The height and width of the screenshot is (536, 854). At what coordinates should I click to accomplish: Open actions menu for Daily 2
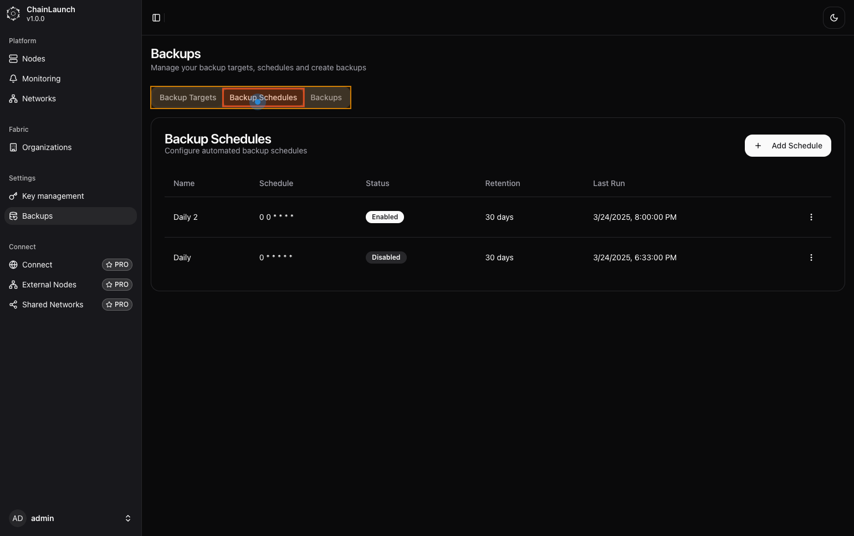[x=811, y=217]
